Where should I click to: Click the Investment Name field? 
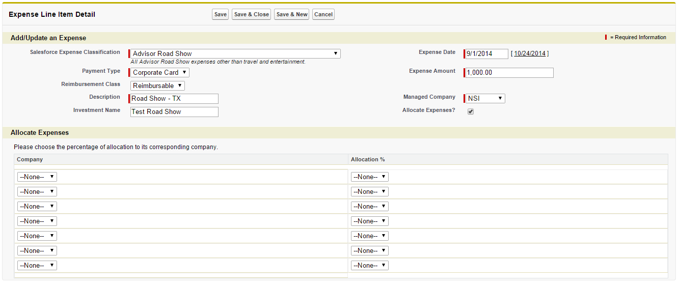[x=174, y=111]
